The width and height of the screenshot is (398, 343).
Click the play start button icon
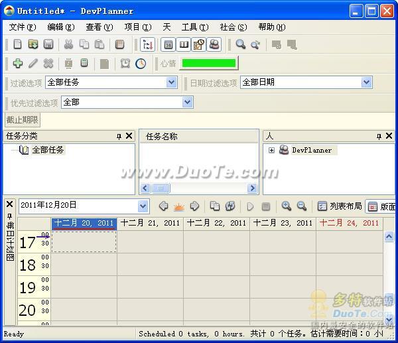coord(250,206)
